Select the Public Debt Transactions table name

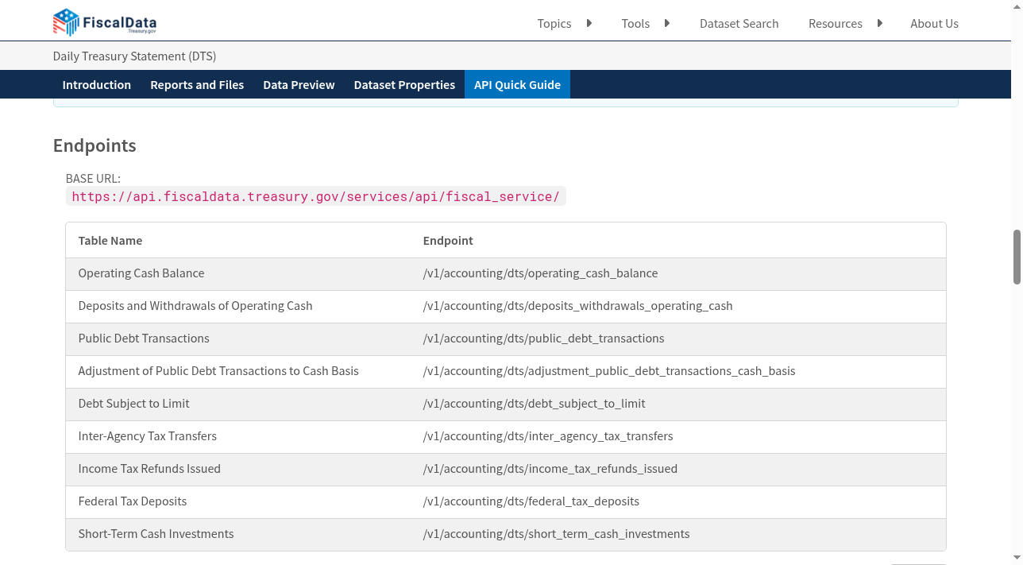click(x=144, y=339)
